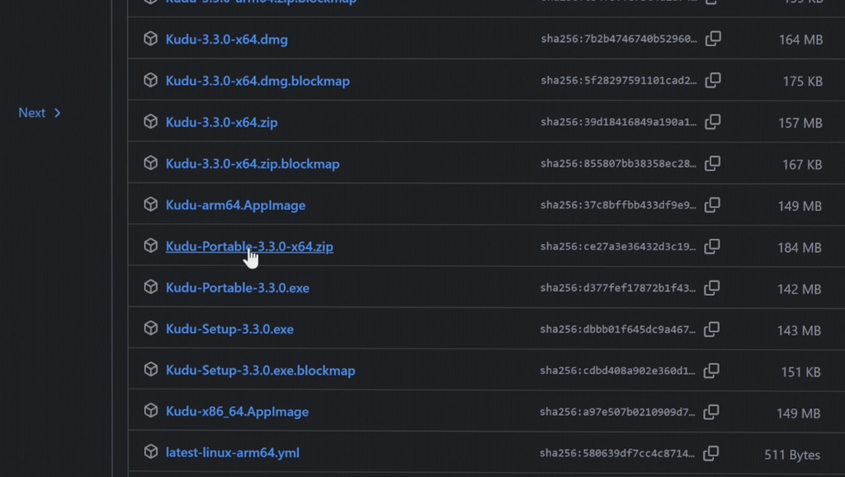Copy sha256 hash for latest-linux-arm64.yml

(x=711, y=453)
